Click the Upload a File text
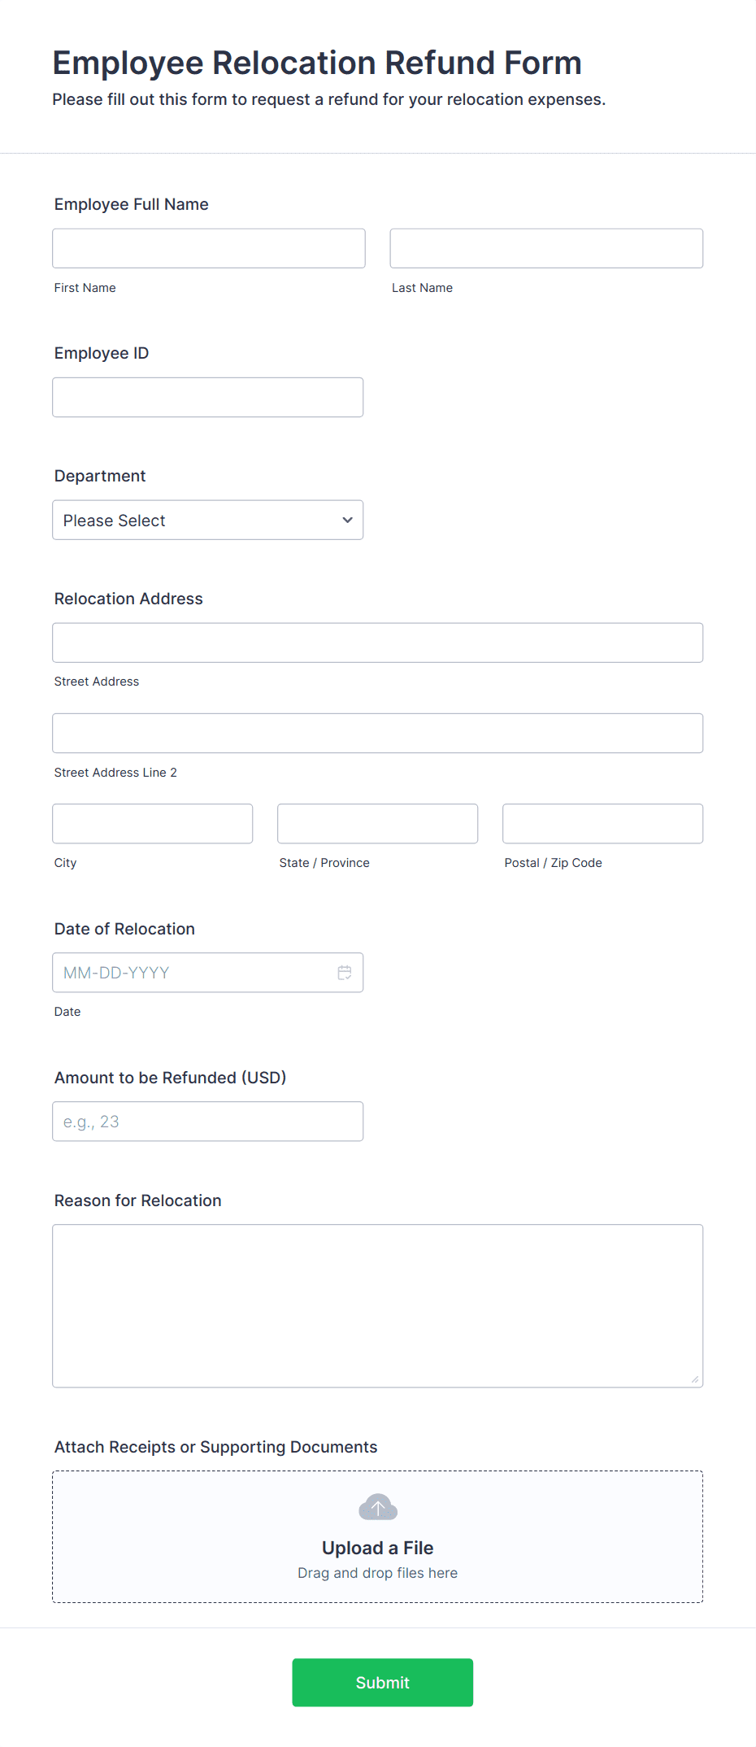The image size is (756, 1747). pyautogui.click(x=377, y=1548)
